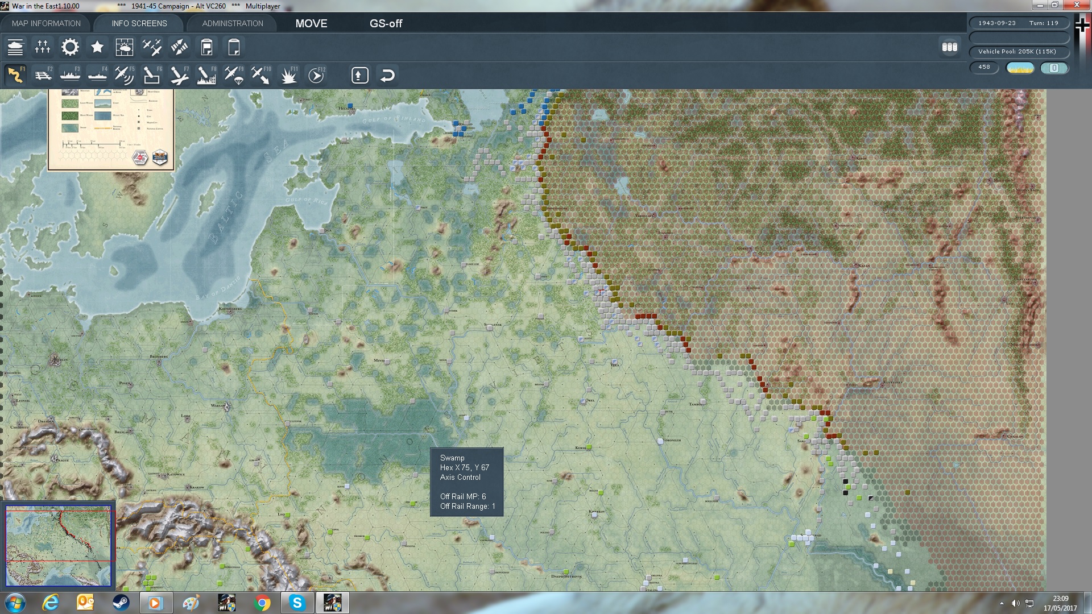Select the F4 amphibious transport mode
Image resolution: width=1092 pixels, height=614 pixels.
click(97, 75)
